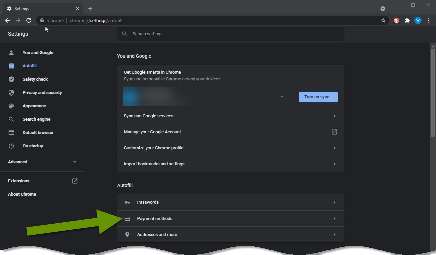The width and height of the screenshot is (436, 255).
Task: Click the arrow beside Import bookmarks and settings
Action: tap(334, 164)
